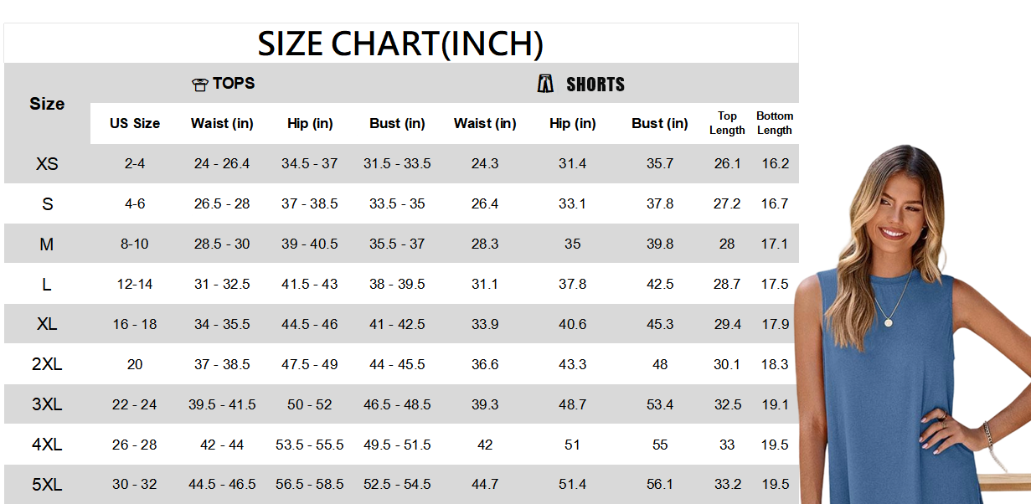Click the SIZE CHART(INCH) title
This screenshot has width=1031, height=504.
[400, 43]
